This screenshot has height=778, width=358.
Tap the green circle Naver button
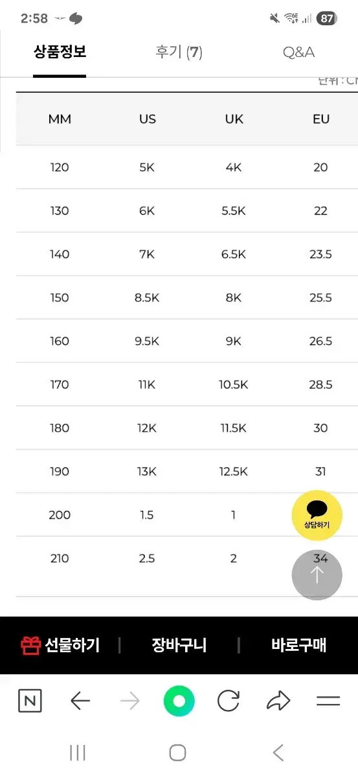coord(179,701)
